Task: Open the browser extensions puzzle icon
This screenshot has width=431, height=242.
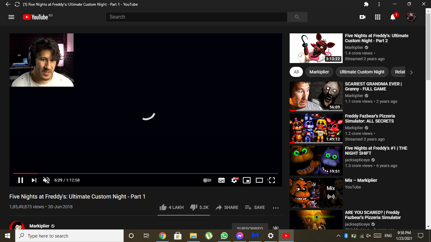Action: point(366,4)
